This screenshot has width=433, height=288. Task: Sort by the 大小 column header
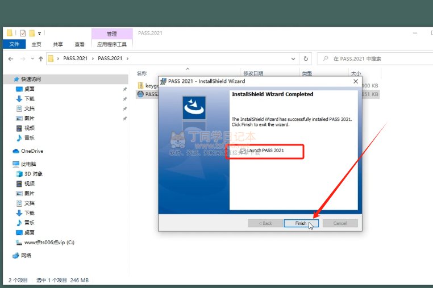[356, 73]
